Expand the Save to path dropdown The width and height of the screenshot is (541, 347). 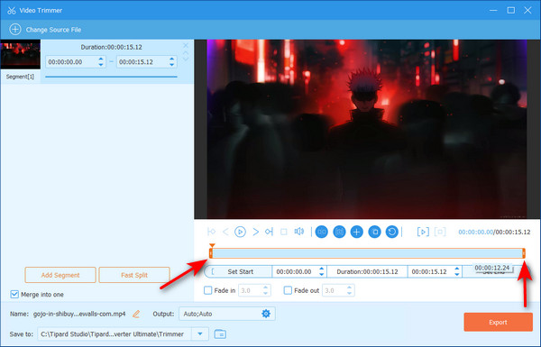click(x=200, y=333)
